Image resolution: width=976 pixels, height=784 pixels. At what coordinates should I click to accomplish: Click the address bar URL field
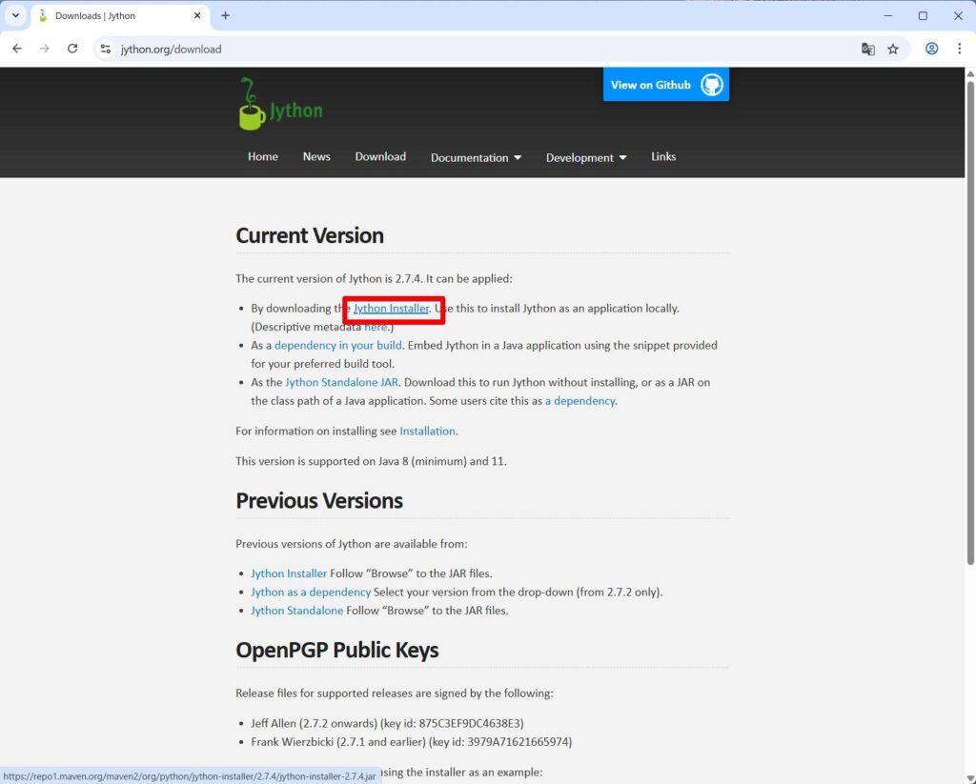[477, 49]
